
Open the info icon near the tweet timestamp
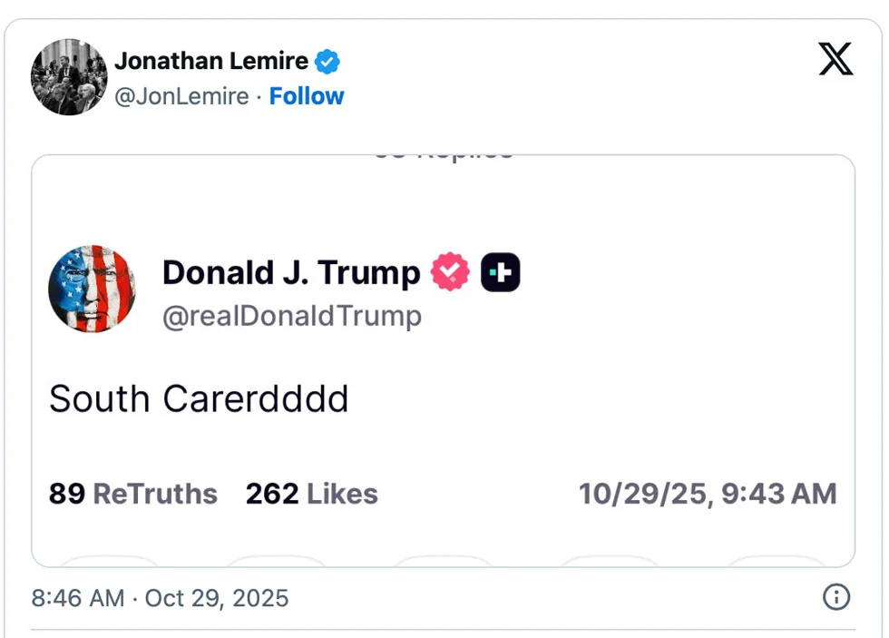tap(835, 597)
